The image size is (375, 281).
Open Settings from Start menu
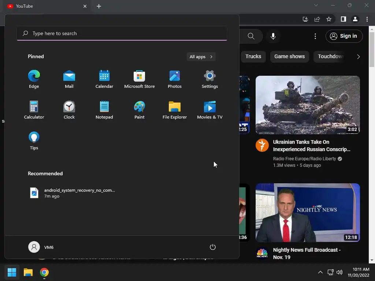(x=210, y=79)
